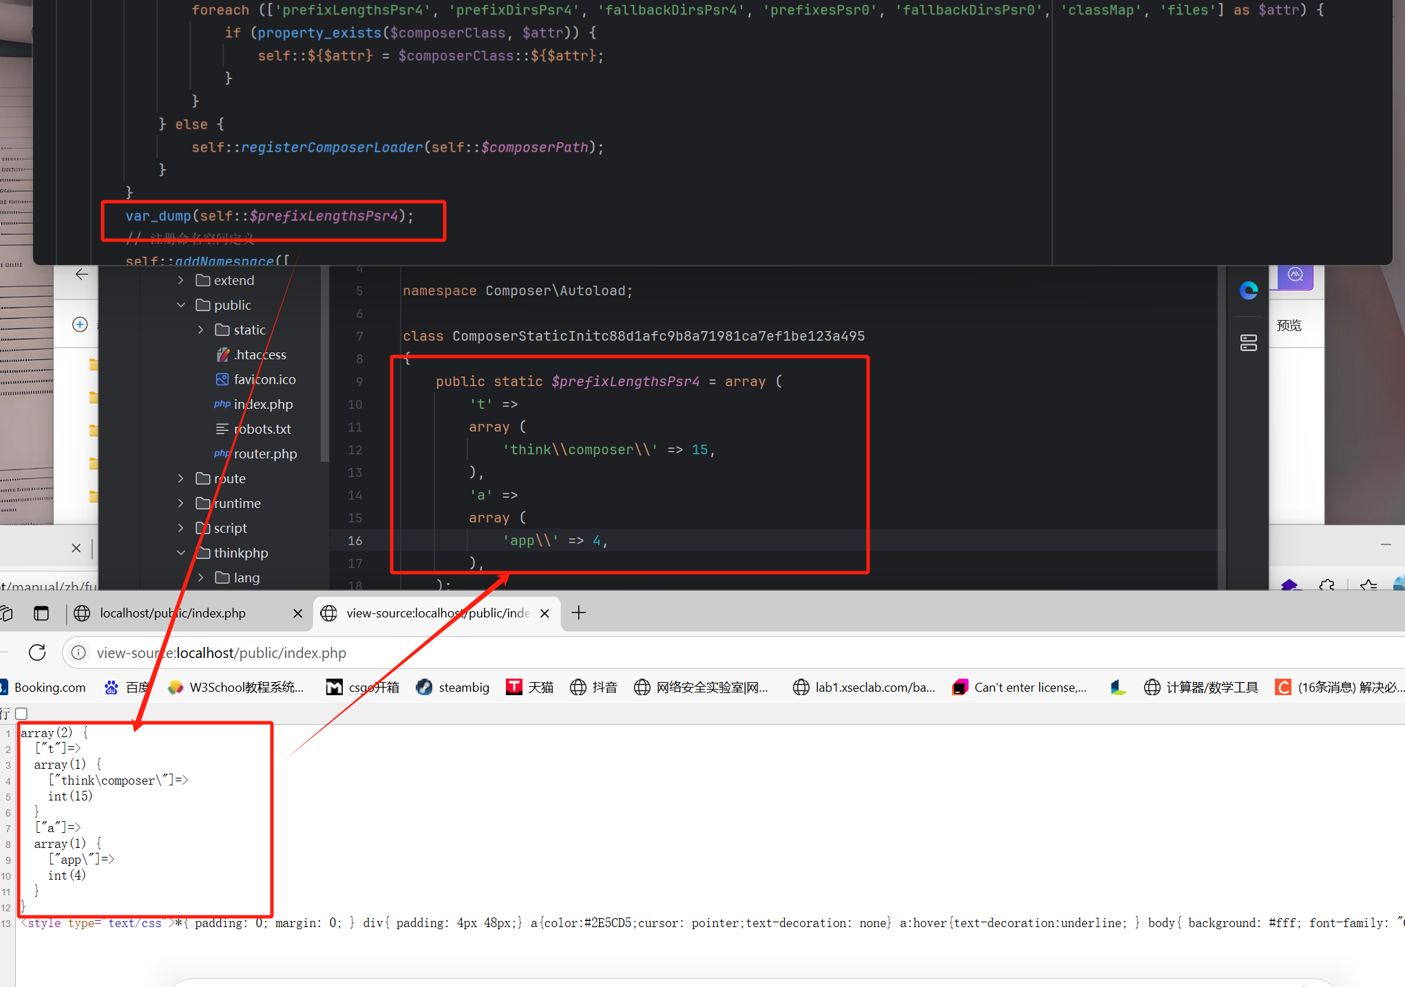Click the stacked panels icon below Edge logo
The width and height of the screenshot is (1405, 987).
click(x=1248, y=343)
